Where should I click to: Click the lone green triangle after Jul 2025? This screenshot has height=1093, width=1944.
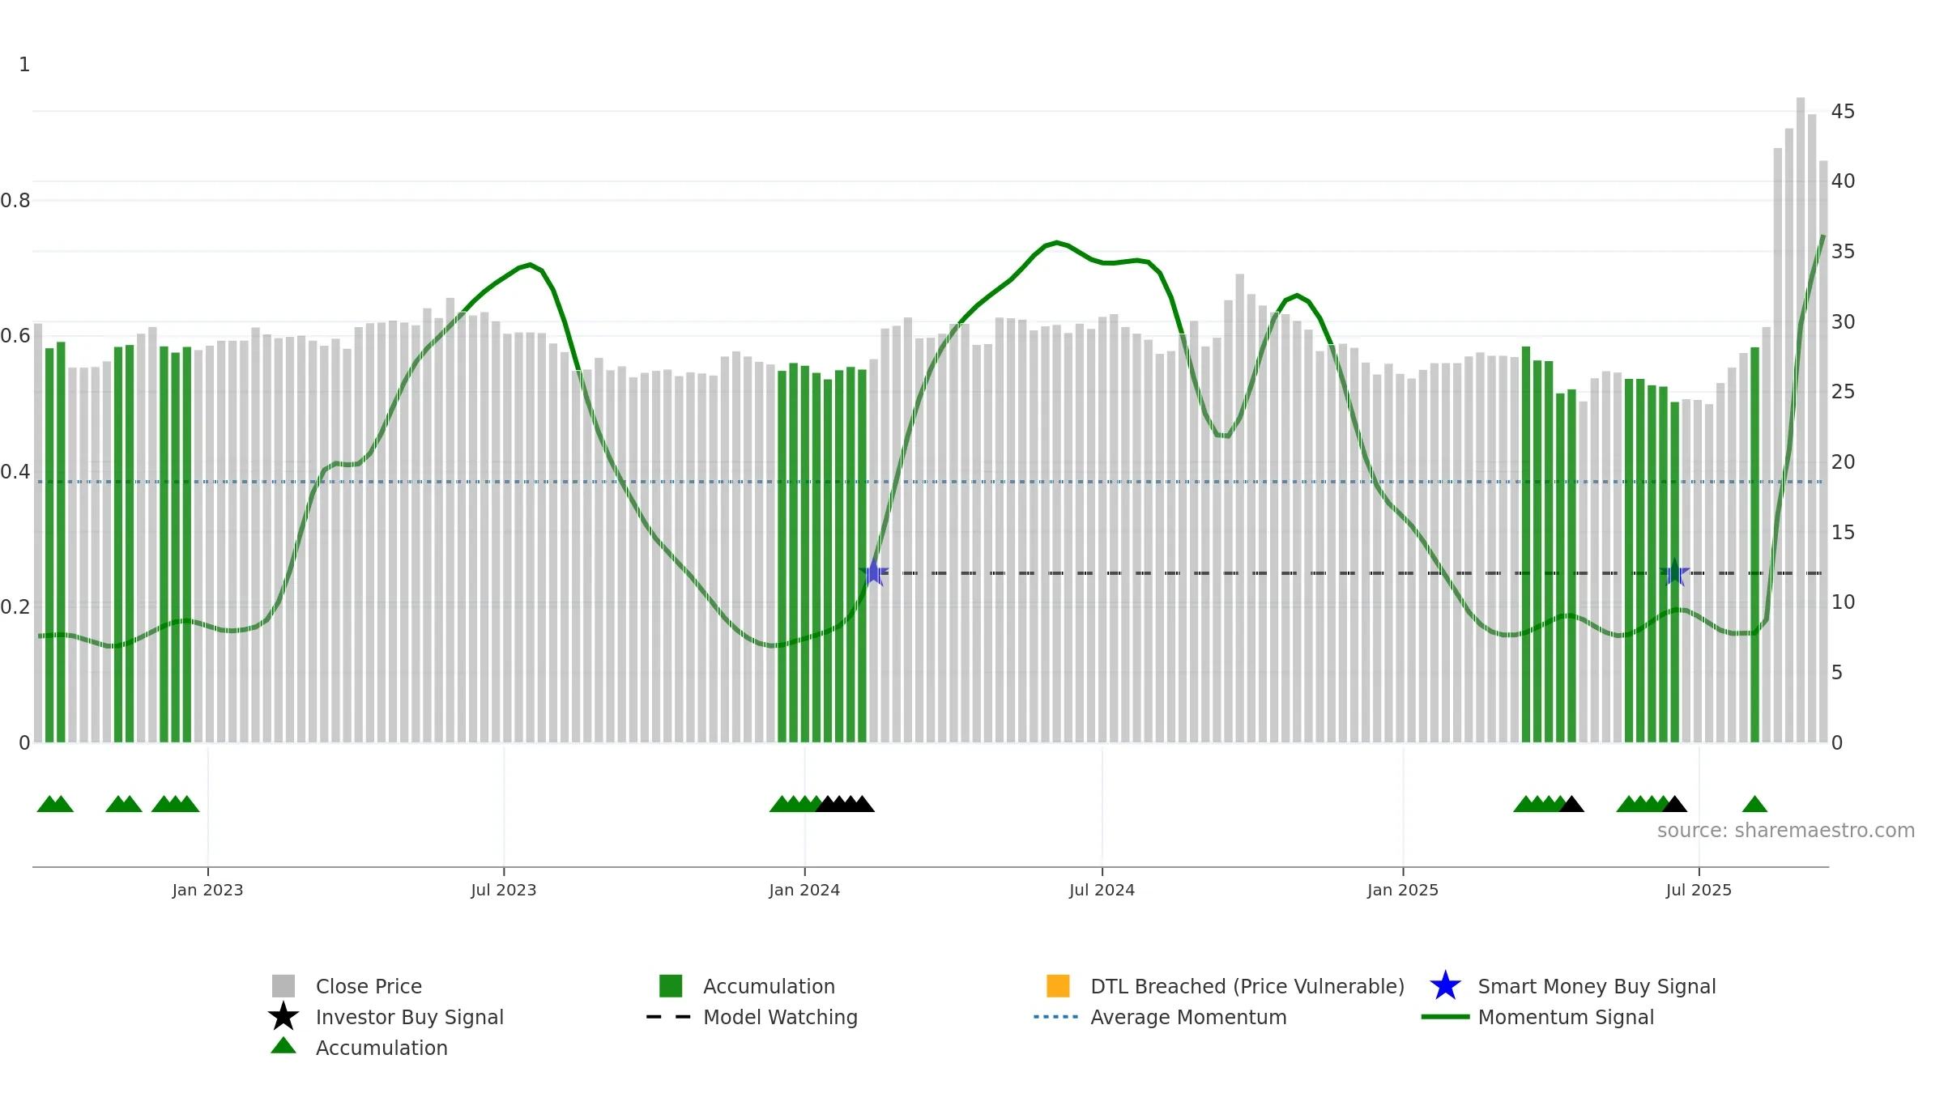click(x=1754, y=804)
